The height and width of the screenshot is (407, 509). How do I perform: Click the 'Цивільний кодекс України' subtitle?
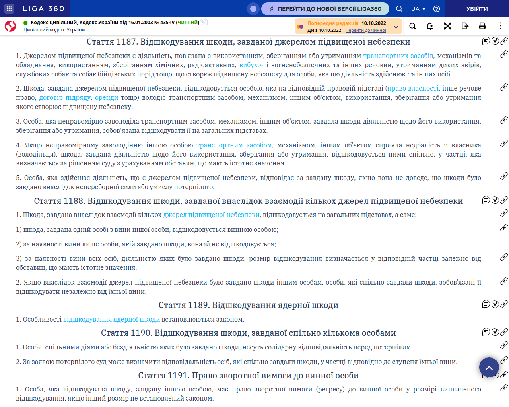click(x=54, y=30)
